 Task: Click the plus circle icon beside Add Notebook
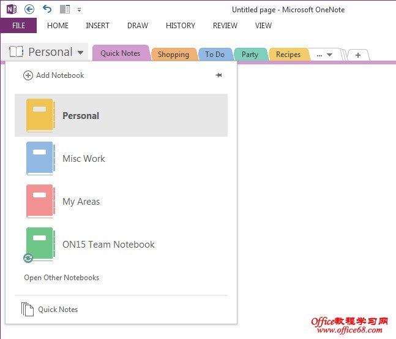(x=28, y=75)
